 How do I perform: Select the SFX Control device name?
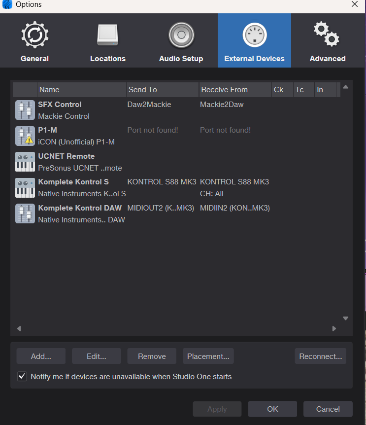60,105
